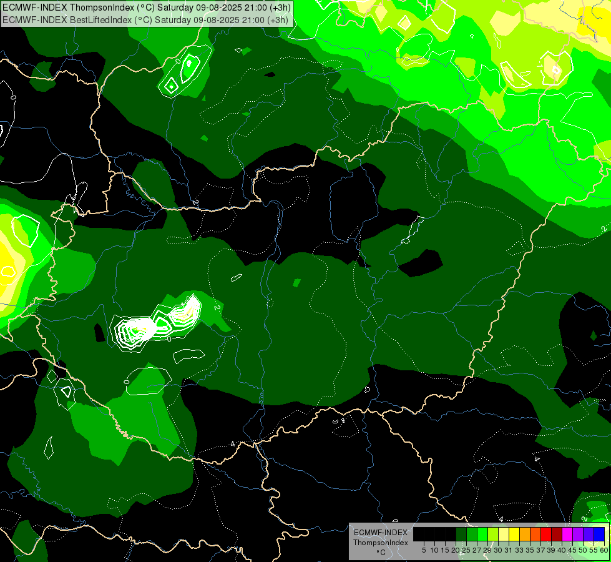Click the legend tick value 5
The height and width of the screenshot is (562, 611).
424,550
